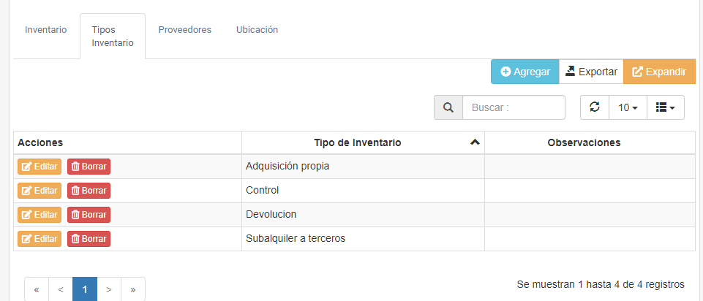Edit the Adquisición propia row

(40, 167)
